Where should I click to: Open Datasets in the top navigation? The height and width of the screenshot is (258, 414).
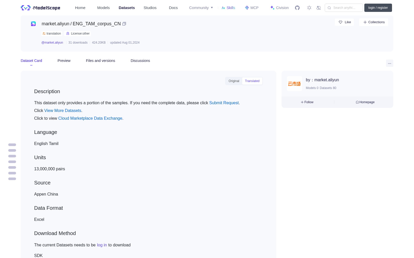click(127, 8)
